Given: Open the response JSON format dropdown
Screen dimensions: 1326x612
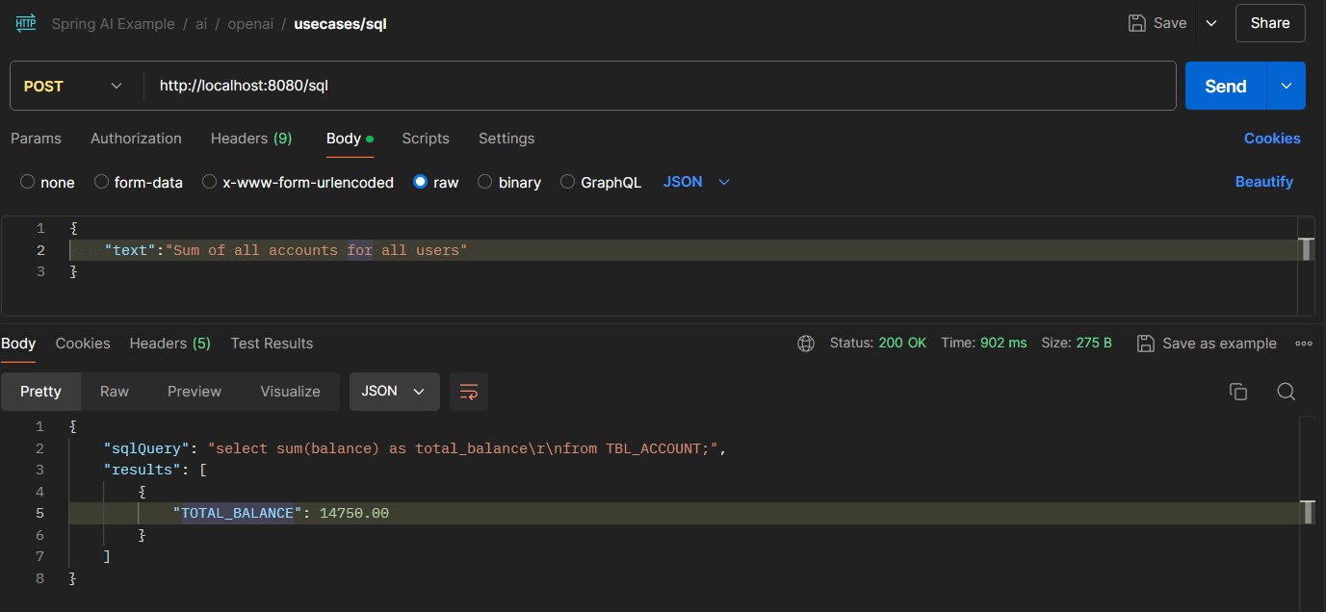Looking at the screenshot, I should pyautogui.click(x=394, y=392).
